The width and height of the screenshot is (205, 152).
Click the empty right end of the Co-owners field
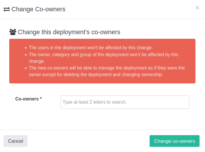[174, 102]
